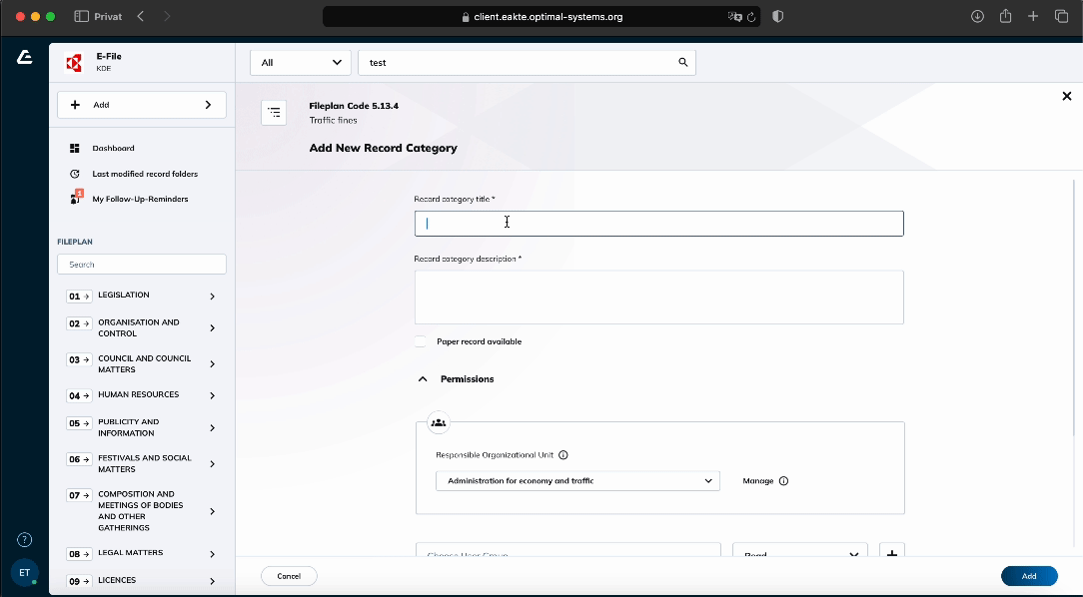Enable Paper record available checkbox

(x=421, y=341)
